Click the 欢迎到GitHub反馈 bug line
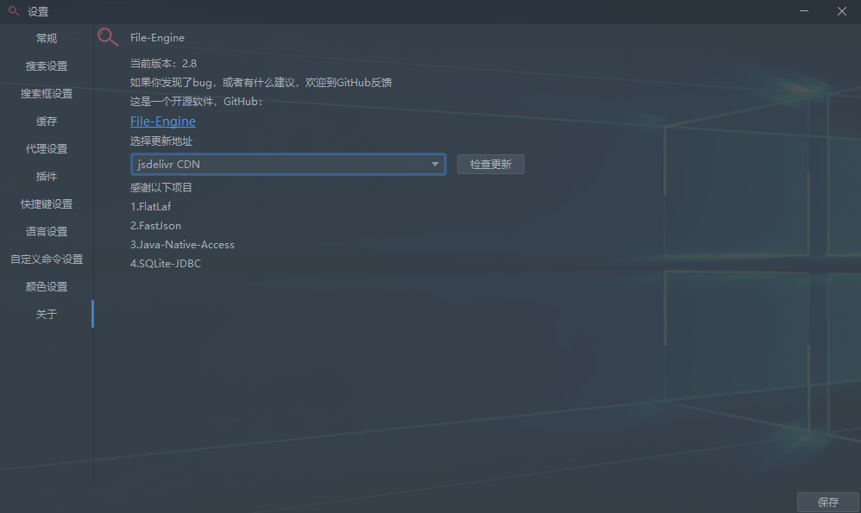Viewport: 861px width, 513px height. [261, 83]
